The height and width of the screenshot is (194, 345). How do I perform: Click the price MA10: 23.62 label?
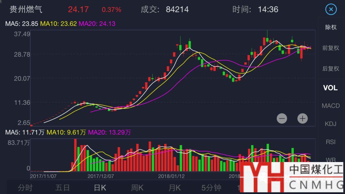coord(58,24)
